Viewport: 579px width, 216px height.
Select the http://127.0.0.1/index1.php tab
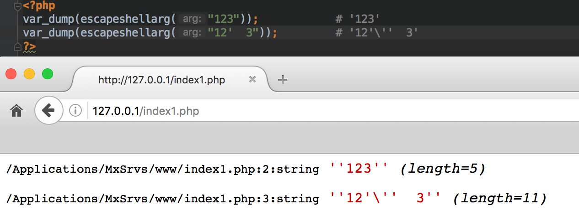coord(161,80)
